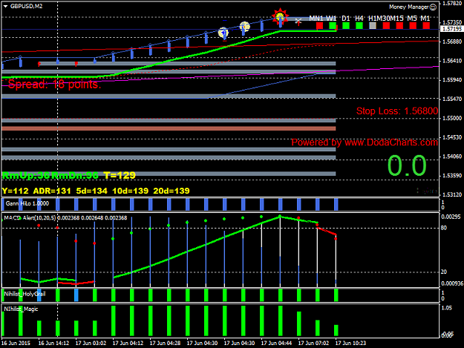Click the red square under M30

pos(386,26)
